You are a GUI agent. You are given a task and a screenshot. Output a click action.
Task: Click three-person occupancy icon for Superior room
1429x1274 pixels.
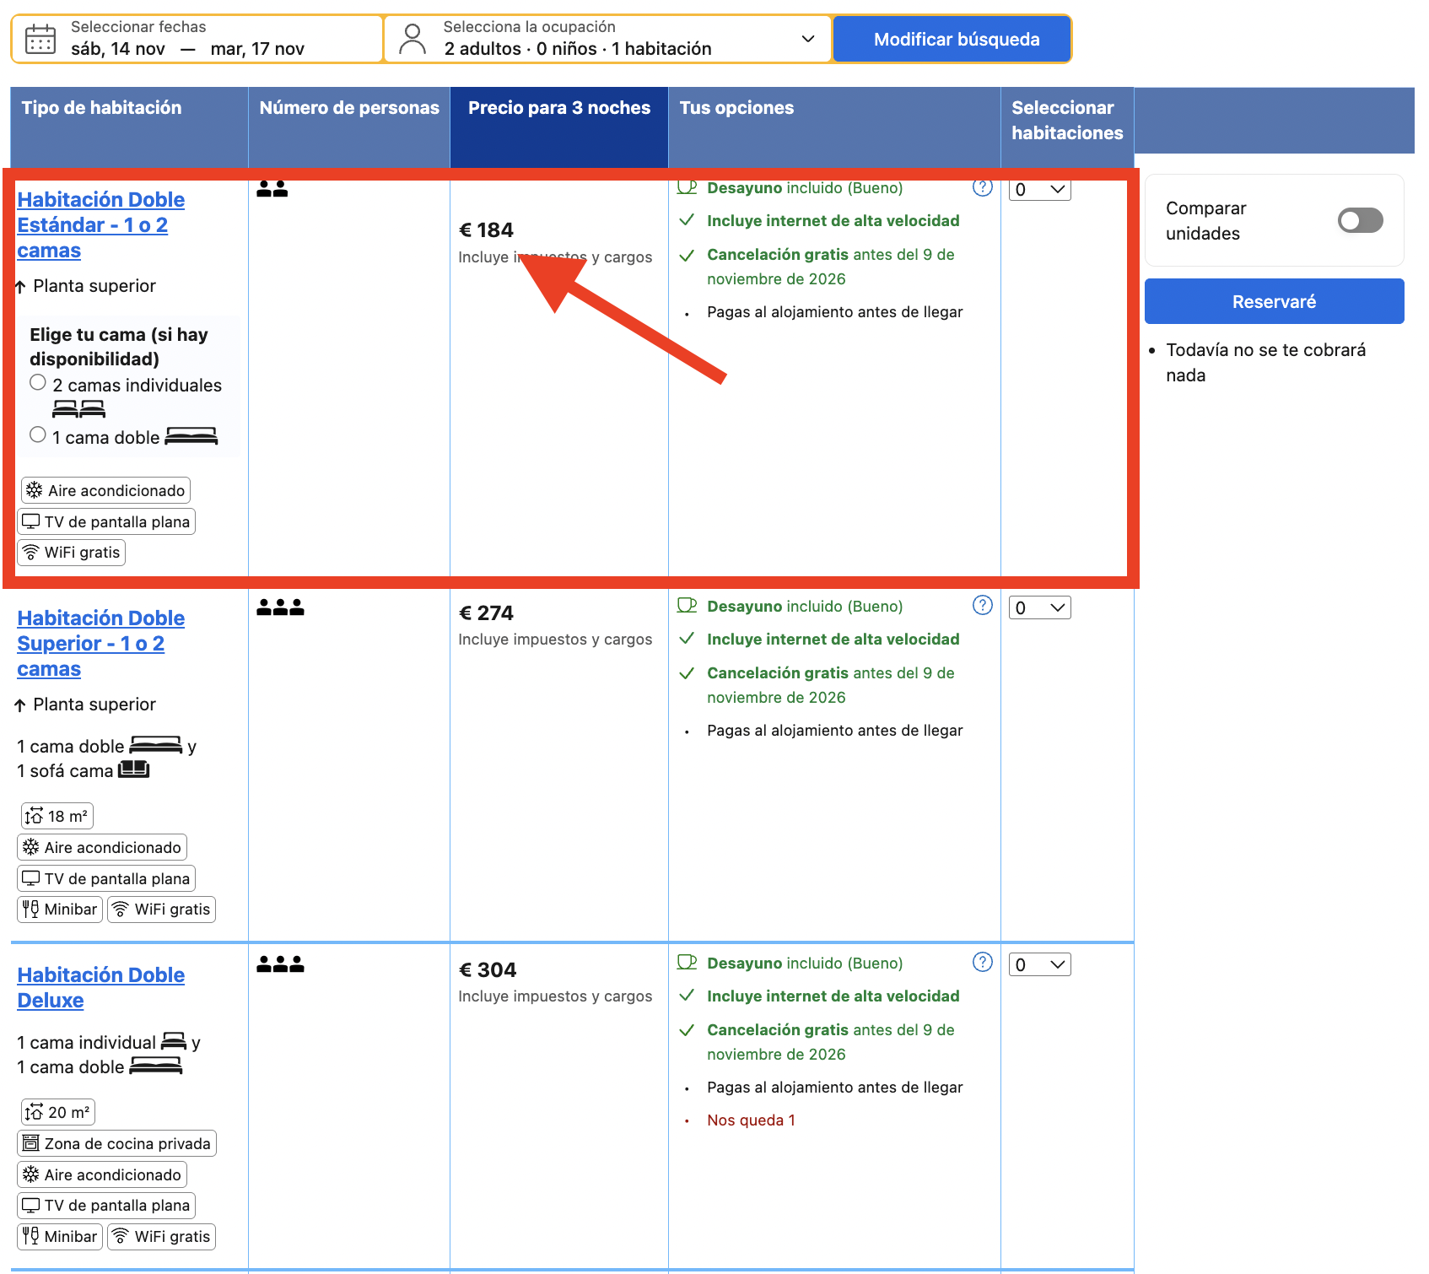[280, 607]
